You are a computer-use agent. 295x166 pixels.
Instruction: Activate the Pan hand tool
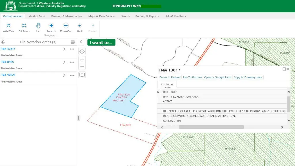coord(38,28)
